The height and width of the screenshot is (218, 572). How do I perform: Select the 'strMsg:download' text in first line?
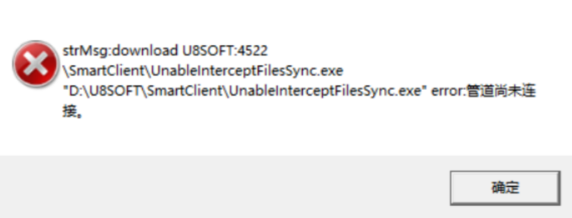[121, 51]
